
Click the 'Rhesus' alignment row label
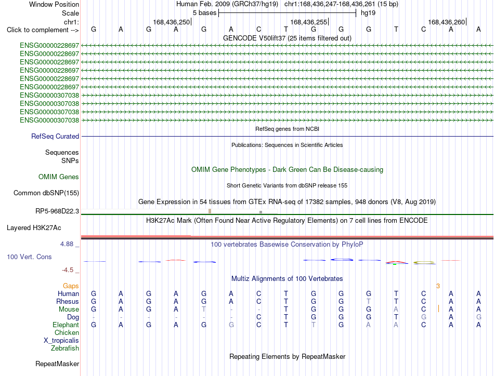click(68, 301)
